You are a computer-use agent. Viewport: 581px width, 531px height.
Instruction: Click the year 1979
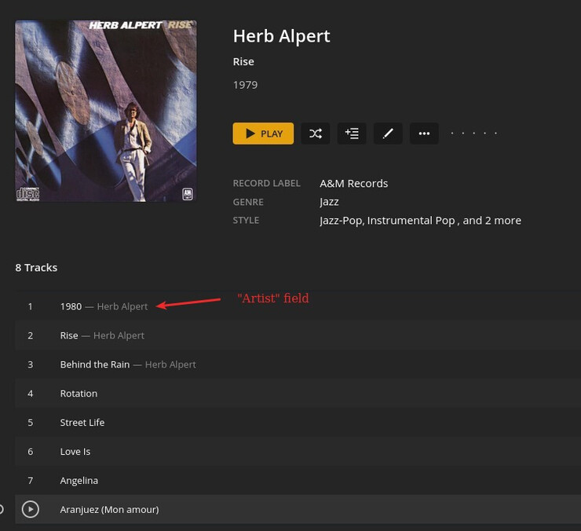click(245, 85)
